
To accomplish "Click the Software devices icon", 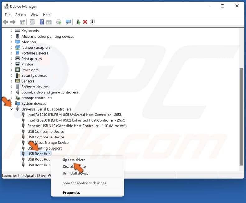I will [17, 87].
